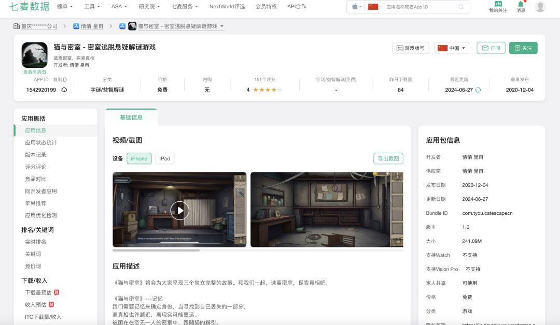
Task: Click Bundle ID com.tyou.catescapecn
Action: pos(487,213)
